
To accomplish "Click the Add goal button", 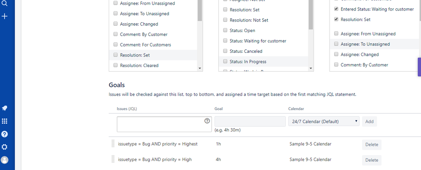I will pyautogui.click(x=369, y=121).
